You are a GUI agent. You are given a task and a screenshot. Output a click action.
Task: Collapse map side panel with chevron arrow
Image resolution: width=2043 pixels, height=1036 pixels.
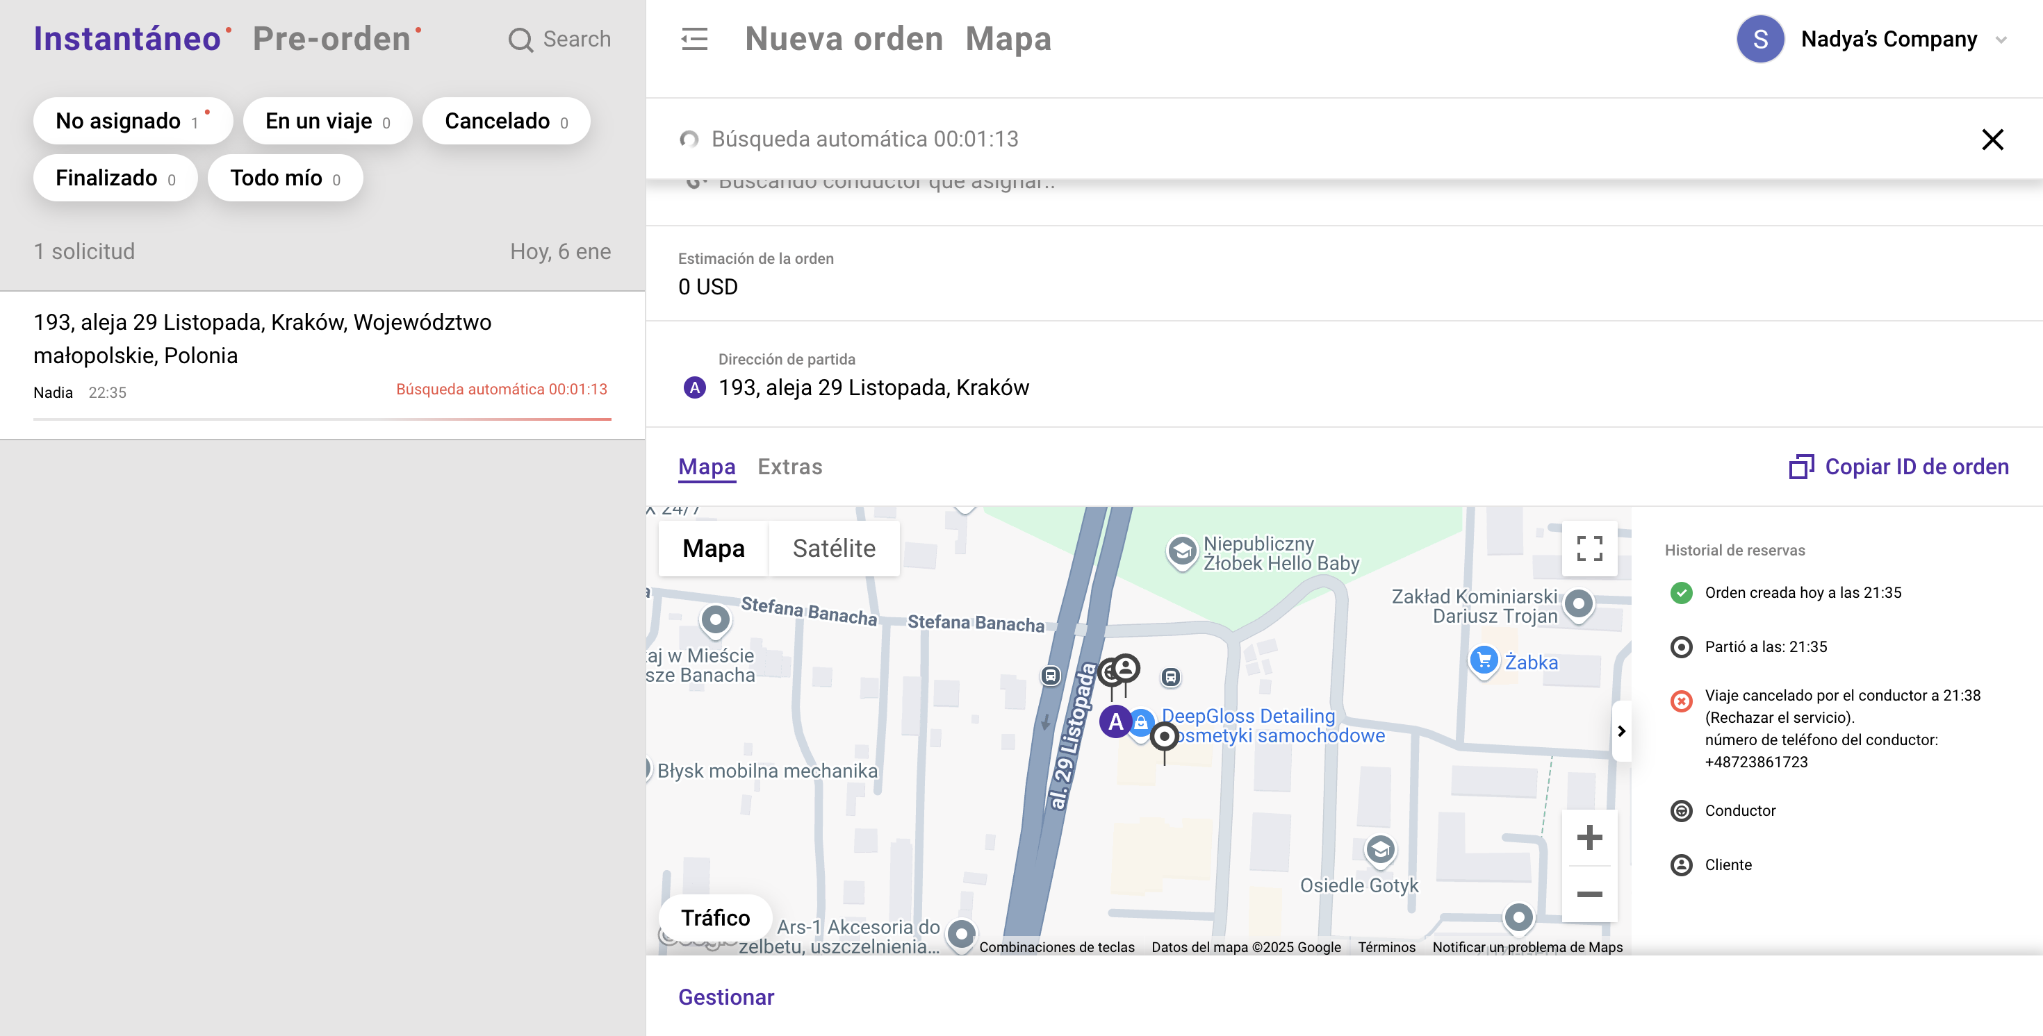pyautogui.click(x=1621, y=731)
